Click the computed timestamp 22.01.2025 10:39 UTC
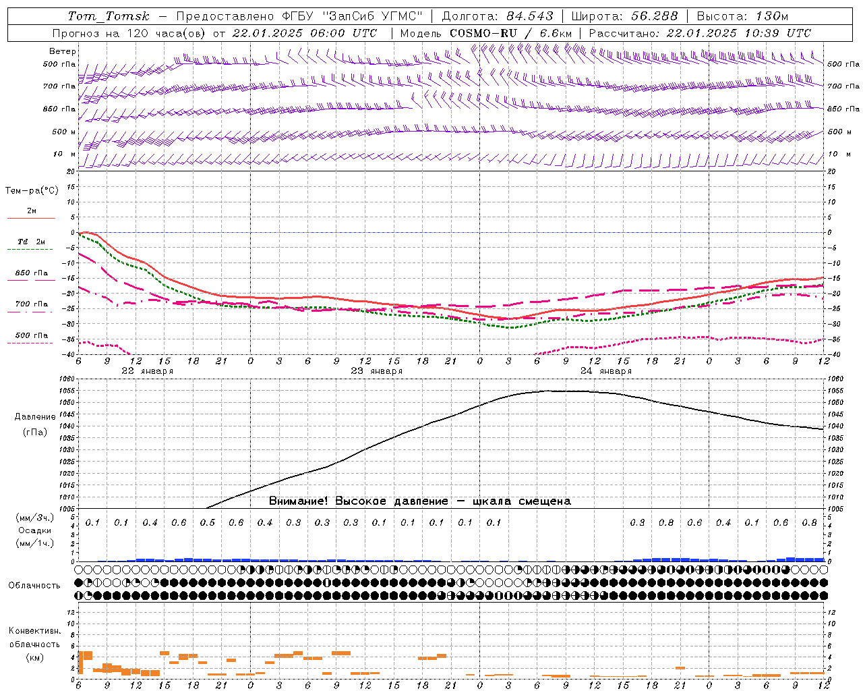This screenshot has width=863, height=691. 738,33
